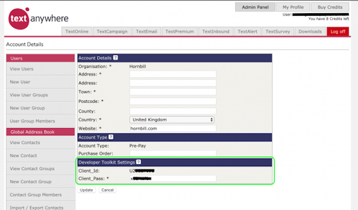Click the Client_Pass input field
Image resolution: width=358 pixels, height=210 pixels.
tap(173, 179)
